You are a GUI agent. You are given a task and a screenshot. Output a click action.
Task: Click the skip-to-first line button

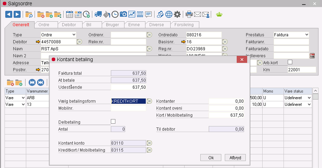32,82
